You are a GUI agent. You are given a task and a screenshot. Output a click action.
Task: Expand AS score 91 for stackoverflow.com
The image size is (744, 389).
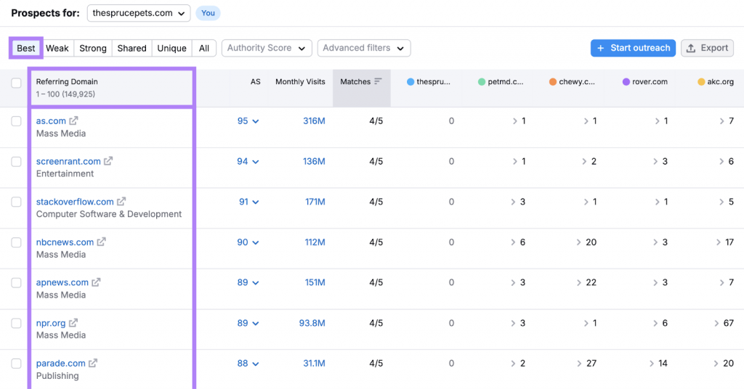[249, 201]
